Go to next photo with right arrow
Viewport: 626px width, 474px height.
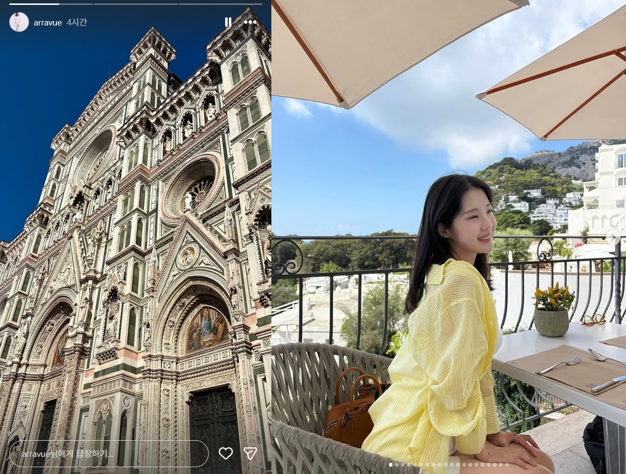click(612, 237)
